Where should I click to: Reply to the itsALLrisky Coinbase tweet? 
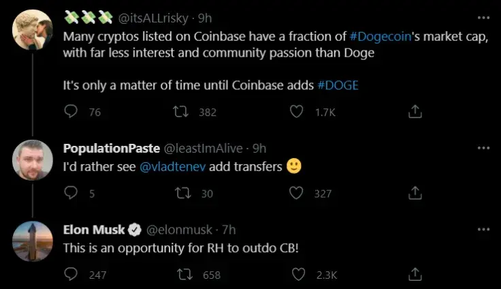tap(71, 112)
